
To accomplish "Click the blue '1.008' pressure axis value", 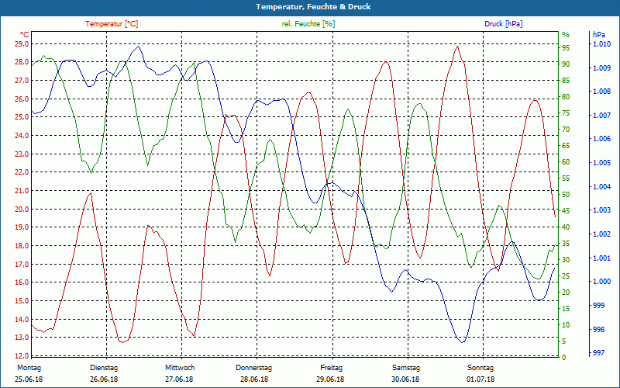I will [x=601, y=92].
